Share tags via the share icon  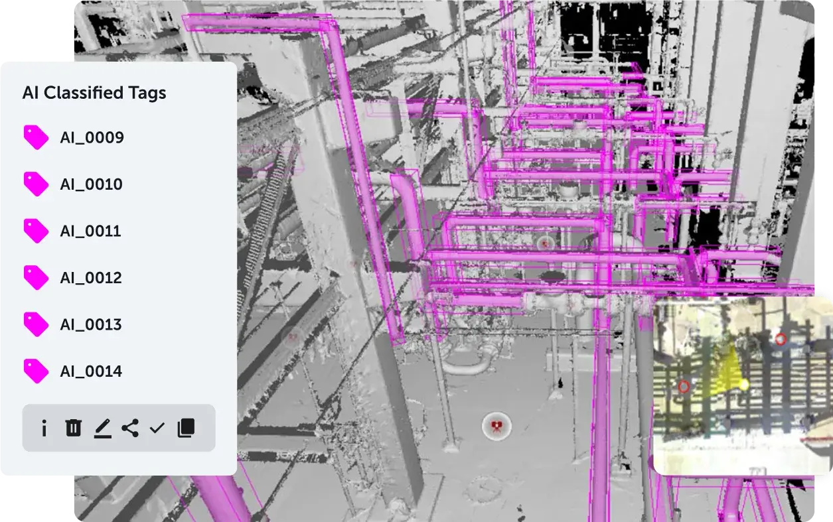tap(130, 428)
